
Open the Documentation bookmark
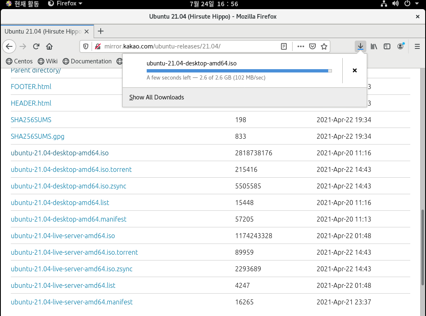pos(87,61)
